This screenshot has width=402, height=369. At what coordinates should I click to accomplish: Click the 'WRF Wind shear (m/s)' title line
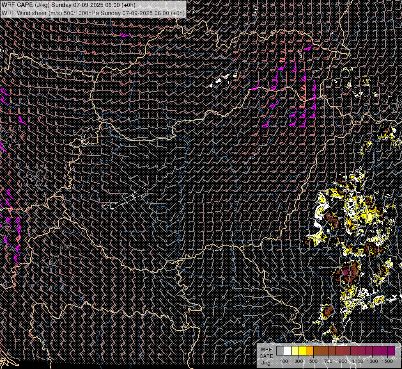click(93, 13)
